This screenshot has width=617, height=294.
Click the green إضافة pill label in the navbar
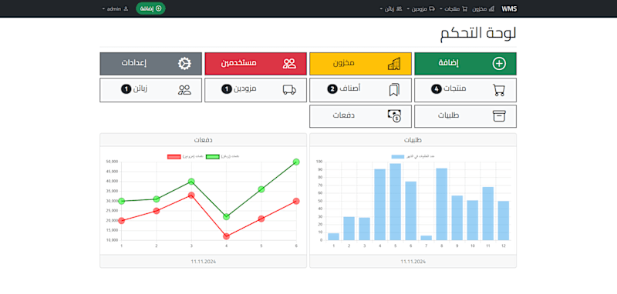point(147,8)
